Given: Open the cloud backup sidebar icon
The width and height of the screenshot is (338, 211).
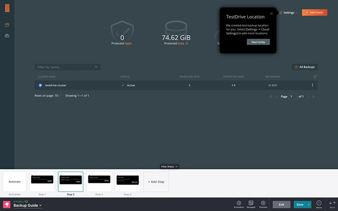Looking at the screenshot, I should tap(7, 35).
